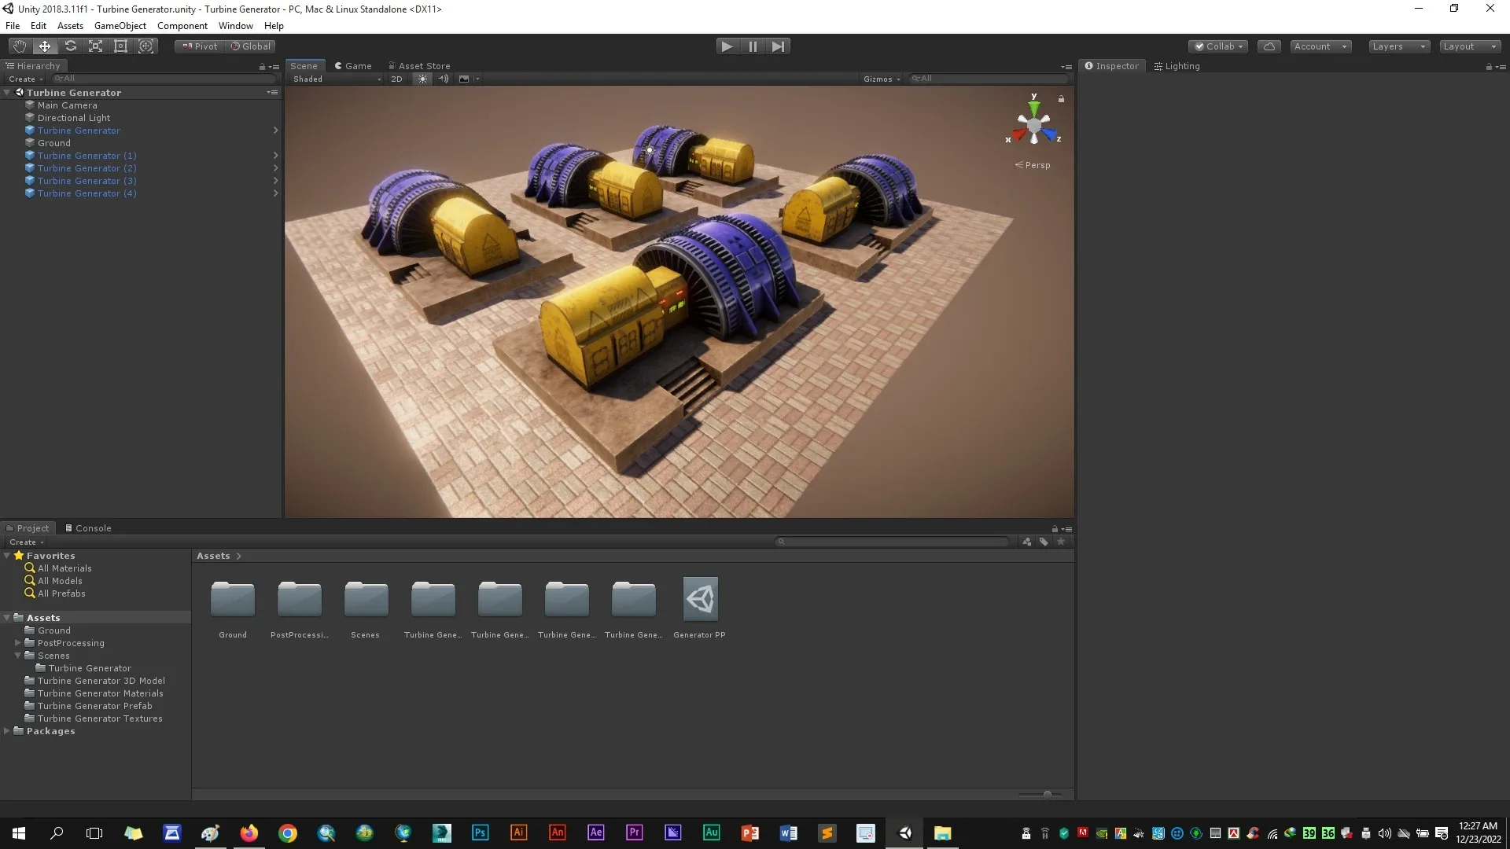
Task: Switch to the Game tab
Action: [357, 65]
